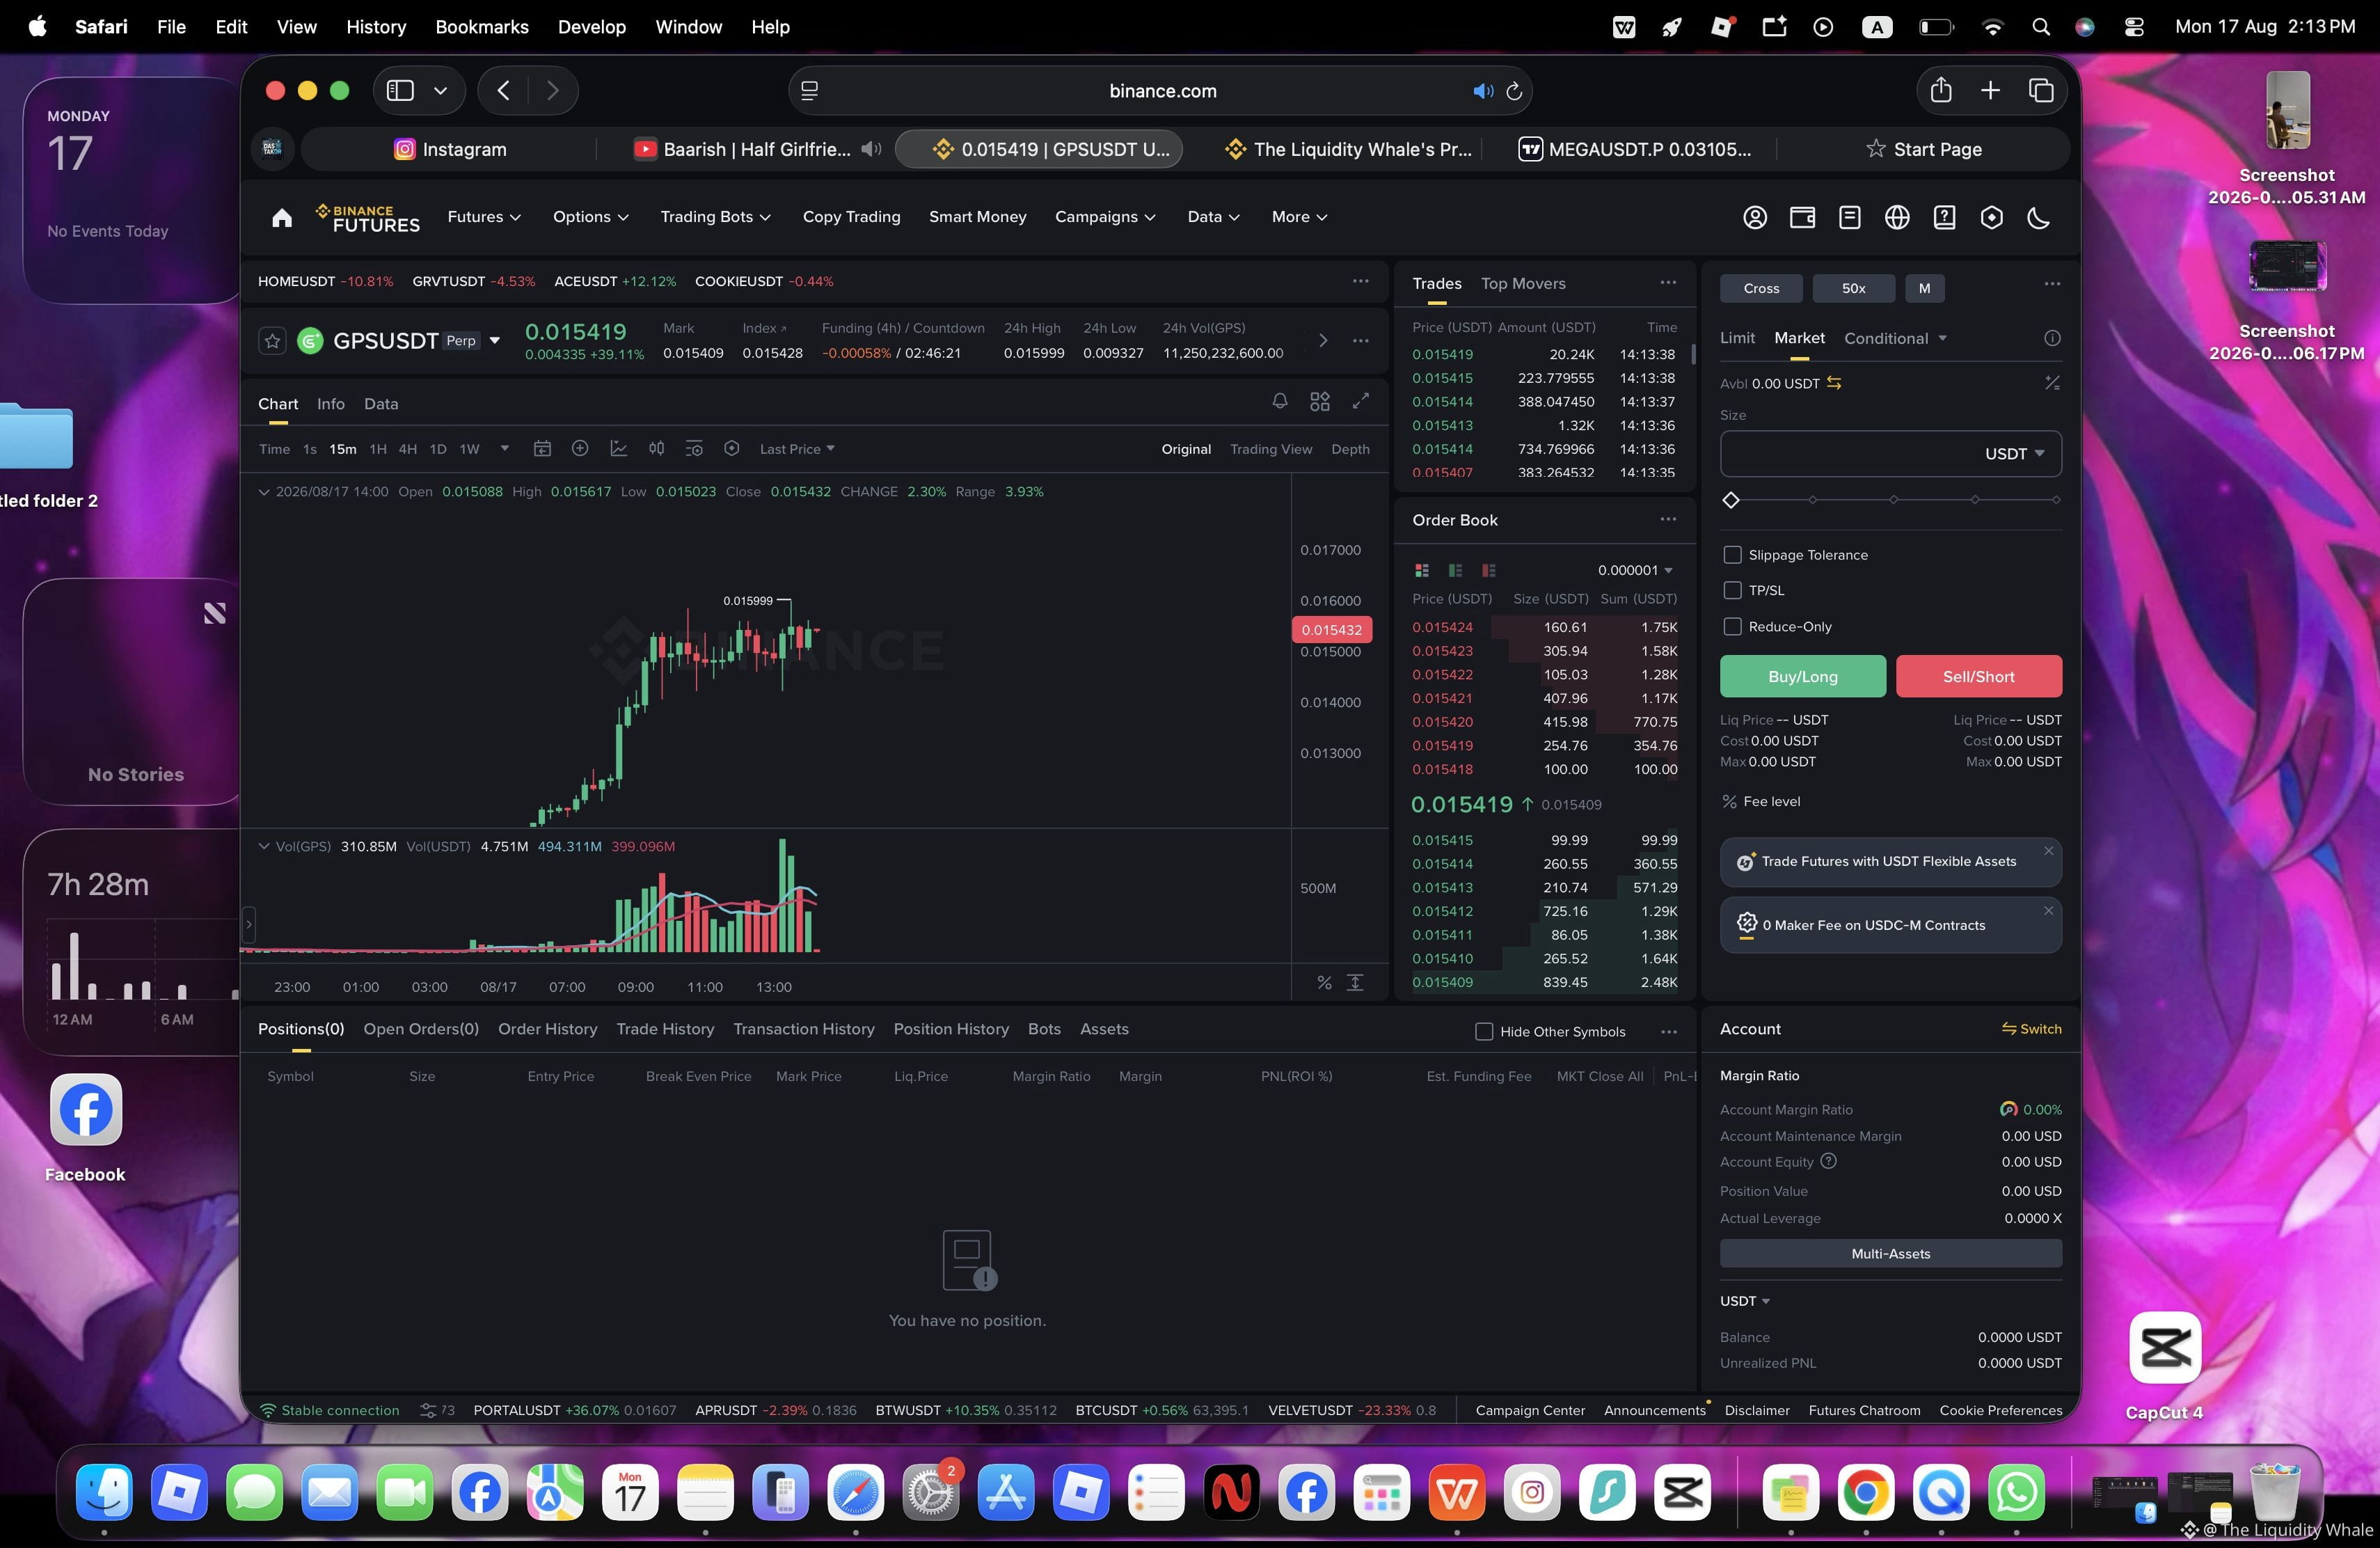Check Hide Other Symbols
The height and width of the screenshot is (1548, 2380).
[1485, 1032]
